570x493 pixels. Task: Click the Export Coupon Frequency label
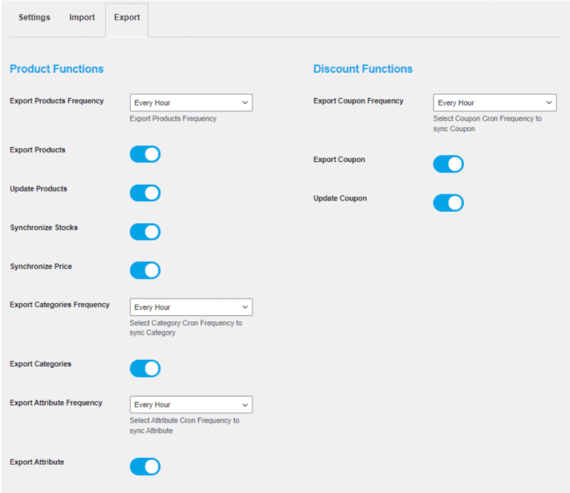coord(358,101)
